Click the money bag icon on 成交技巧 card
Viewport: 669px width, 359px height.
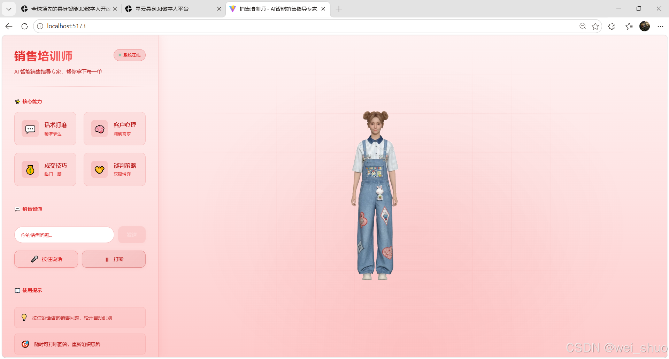pos(30,170)
